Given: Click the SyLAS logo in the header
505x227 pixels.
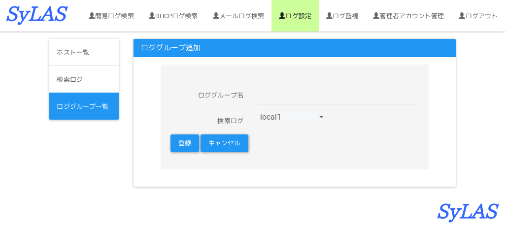Looking at the screenshot, I should pyautogui.click(x=37, y=14).
